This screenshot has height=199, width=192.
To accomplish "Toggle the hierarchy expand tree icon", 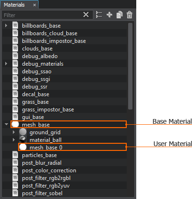I will pos(99,15).
